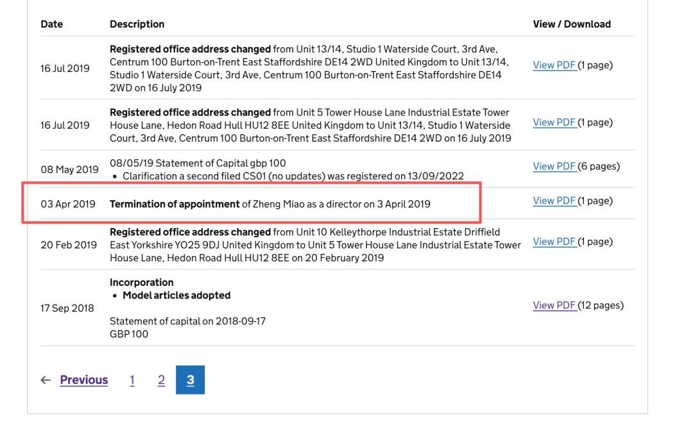Select the current page 3 button
The width and height of the screenshot is (693, 421).
[190, 380]
